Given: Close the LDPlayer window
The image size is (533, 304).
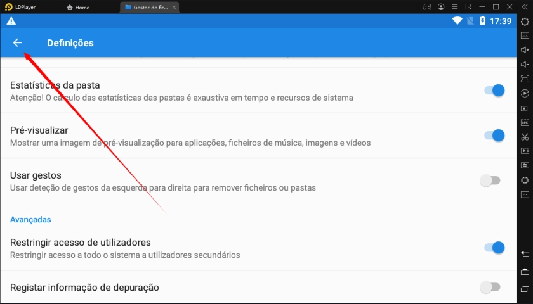Looking at the screenshot, I should pyautogui.click(x=510, y=7).
